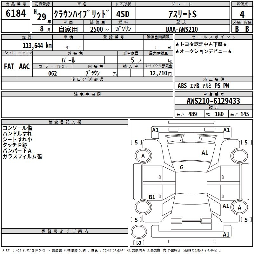Click the color number 062 cell
The image size is (254, 254).
[x=53, y=73]
